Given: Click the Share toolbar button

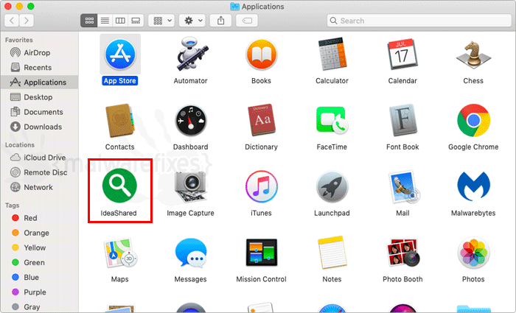Looking at the screenshot, I should 221,21.
